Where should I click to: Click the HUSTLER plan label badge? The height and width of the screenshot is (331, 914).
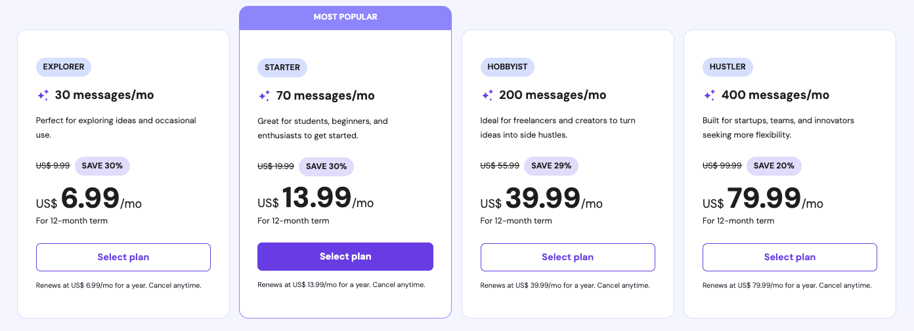(728, 67)
